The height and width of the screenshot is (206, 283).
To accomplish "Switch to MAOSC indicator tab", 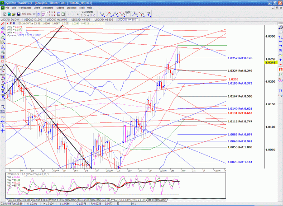I will coord(39,200).
